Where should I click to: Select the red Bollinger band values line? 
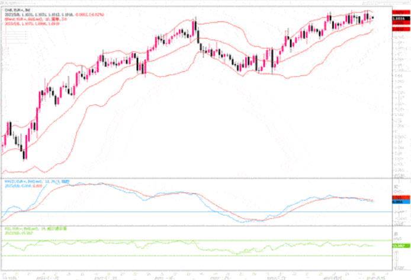click(30, 23)
